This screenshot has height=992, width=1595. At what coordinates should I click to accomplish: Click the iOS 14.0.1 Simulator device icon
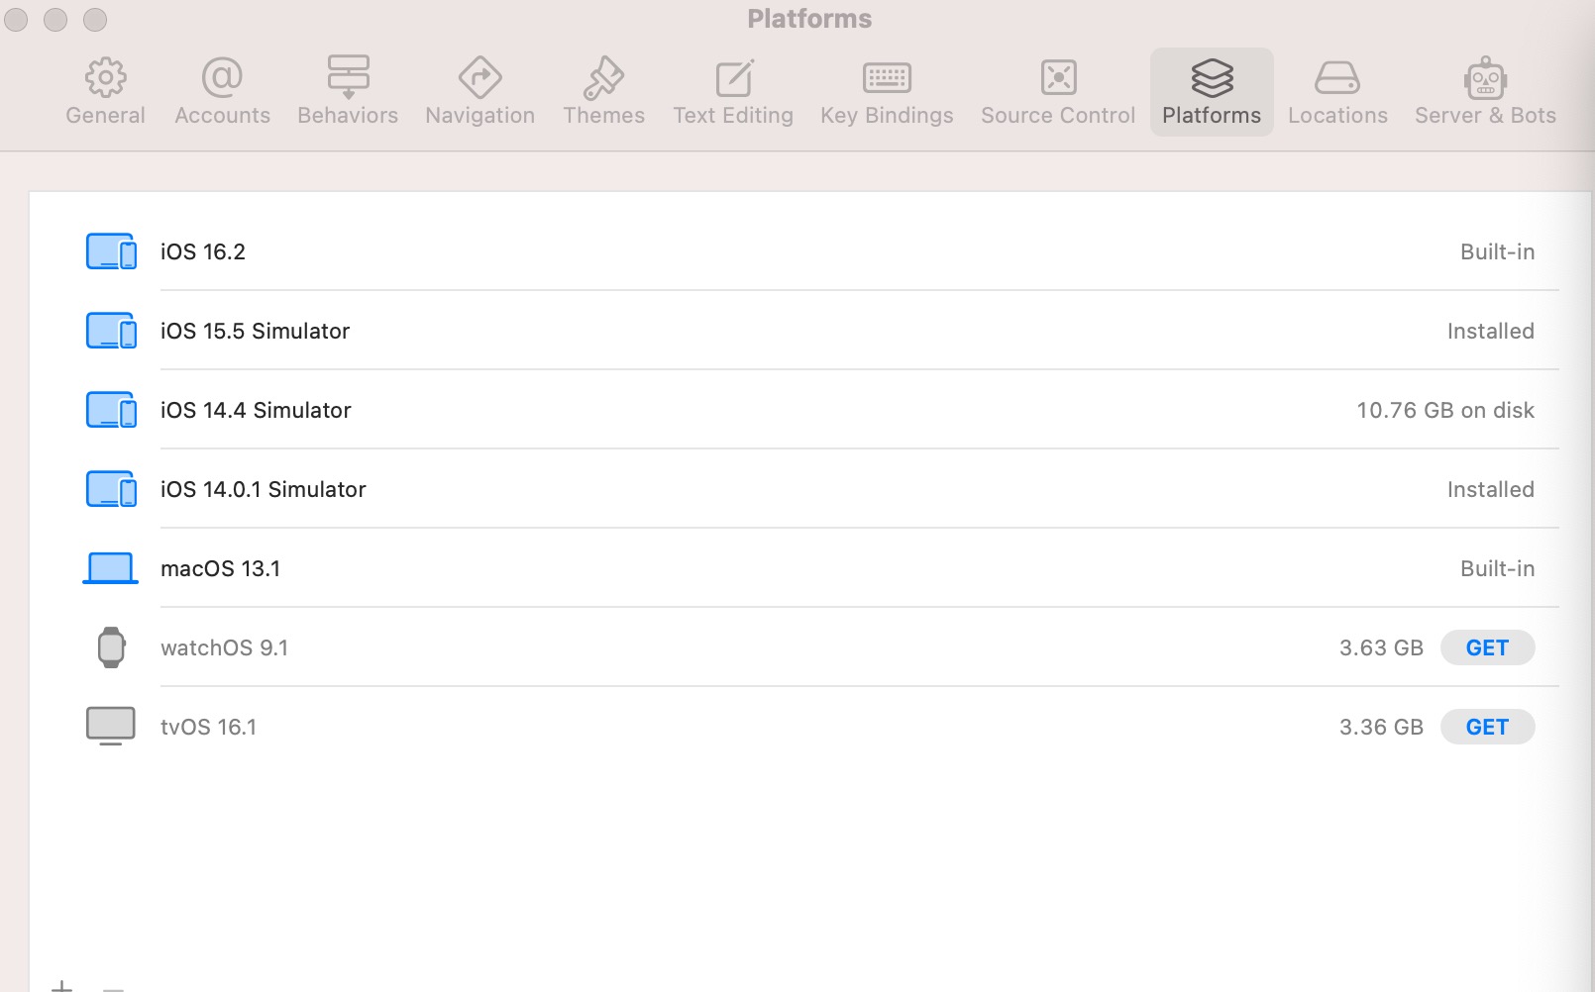tap(111, 489)
